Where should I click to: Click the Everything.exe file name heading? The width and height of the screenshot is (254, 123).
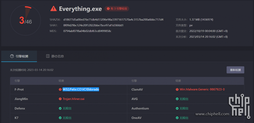point(80,9)
